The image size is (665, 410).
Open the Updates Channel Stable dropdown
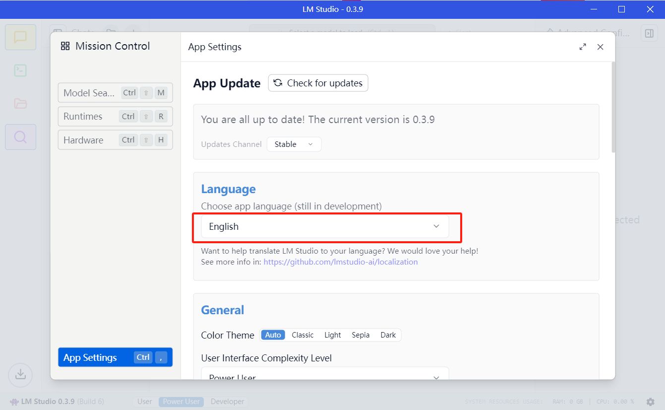[x=294, y=144]
